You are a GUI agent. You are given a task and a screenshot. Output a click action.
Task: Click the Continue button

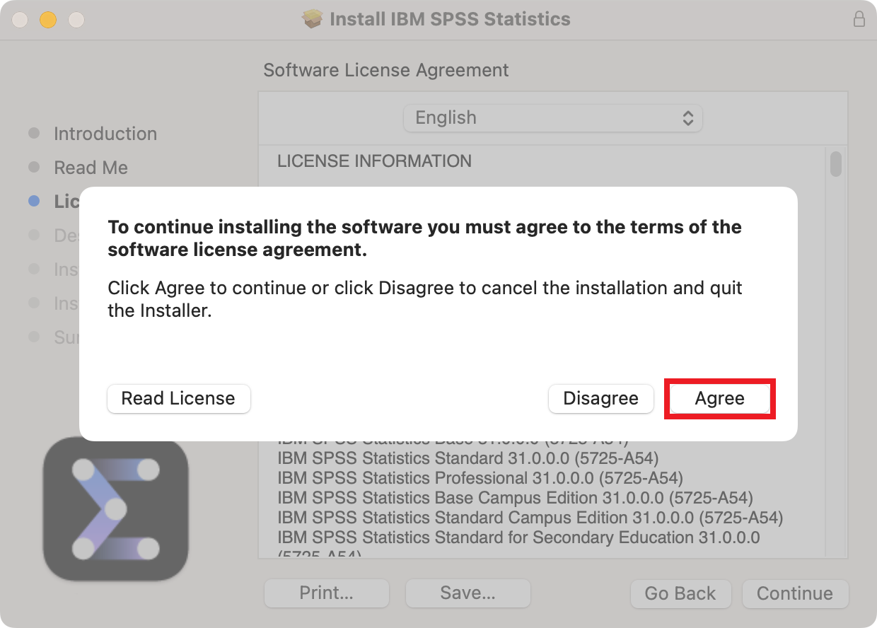[795, 593]
